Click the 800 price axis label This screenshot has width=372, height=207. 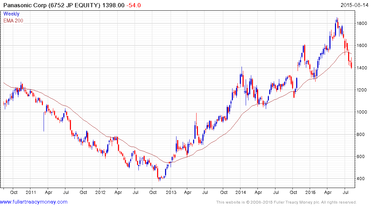click(x=362, y=135)
